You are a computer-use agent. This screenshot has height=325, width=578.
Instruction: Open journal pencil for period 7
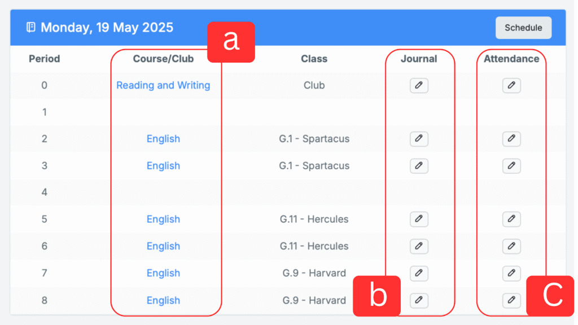(x=419, y=273)
